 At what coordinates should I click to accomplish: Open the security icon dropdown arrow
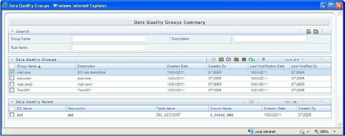coord(308,132)
